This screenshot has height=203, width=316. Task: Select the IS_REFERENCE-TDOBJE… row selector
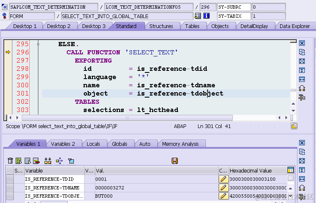pyautogui.click(x=9, y=196)
